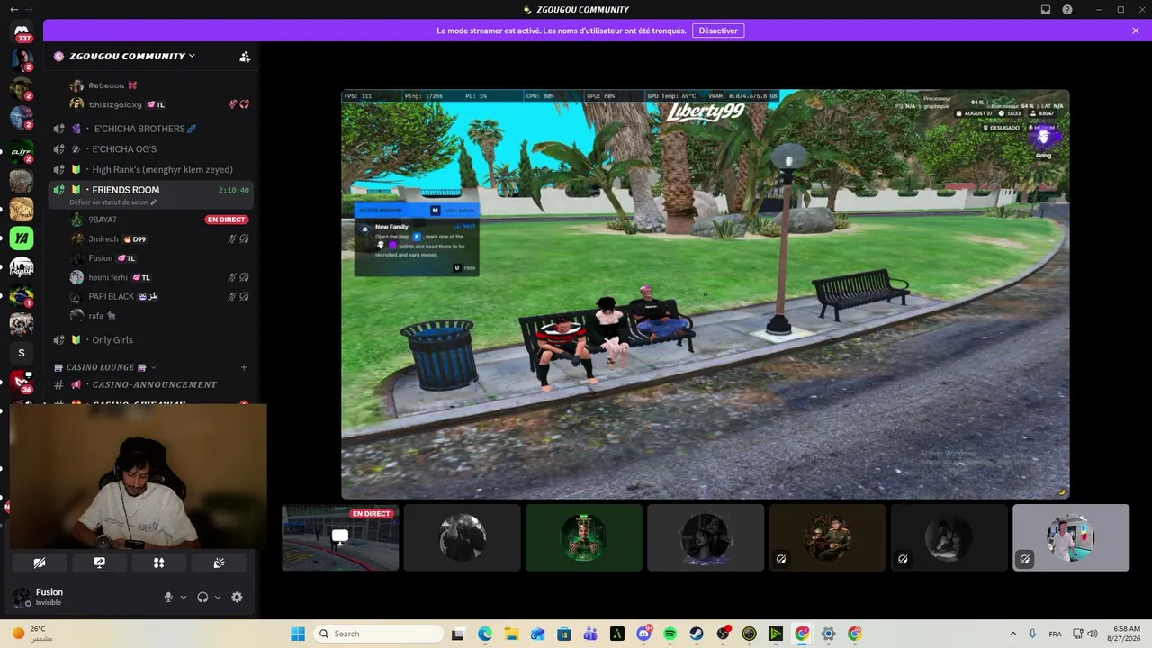Image resolution: width=1152 pixels, height=648 pixels.
Task: Open Microsoft Edge from the taskbar
Action: (x=485, y=634)
